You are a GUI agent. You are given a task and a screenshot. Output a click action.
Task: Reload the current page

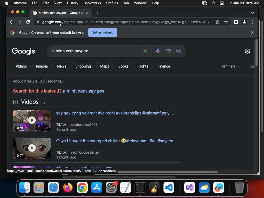[x=28, y=22]
